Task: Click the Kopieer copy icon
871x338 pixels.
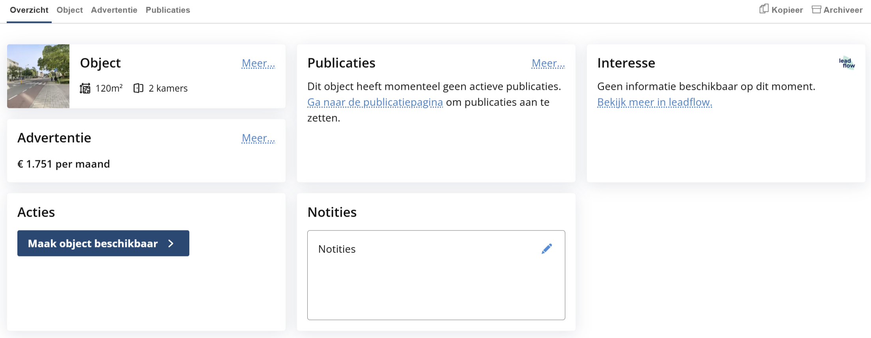Action: (x=764, y=9)
